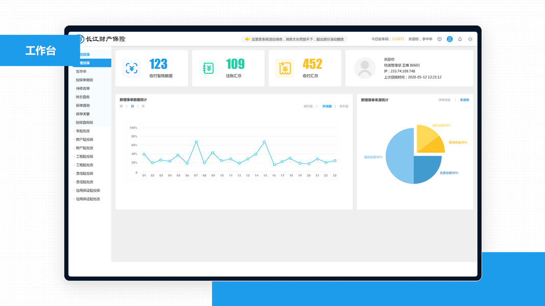Open the message icon beside 李中华
Screen dimensions: 545x306
[x=439, y=39]
